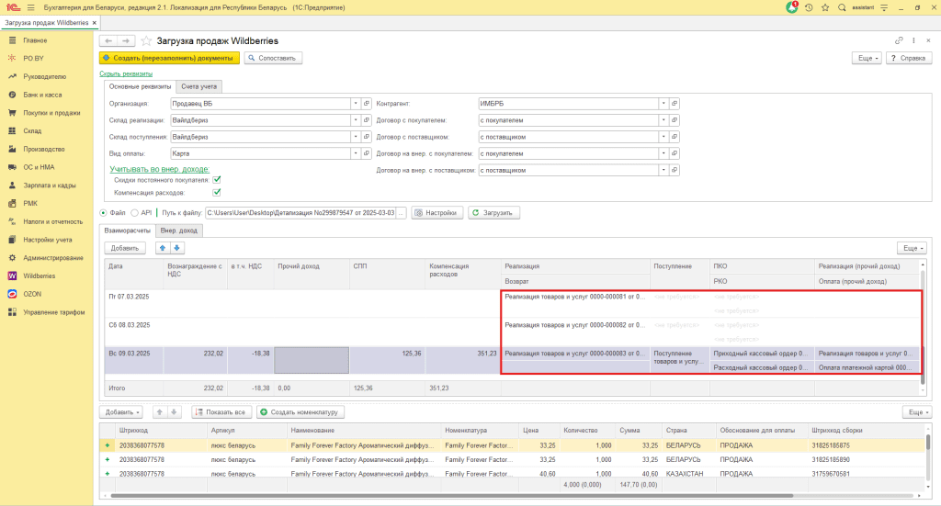Click the favorites star in title bar
The image size is (941, 506).
point(825,7)
